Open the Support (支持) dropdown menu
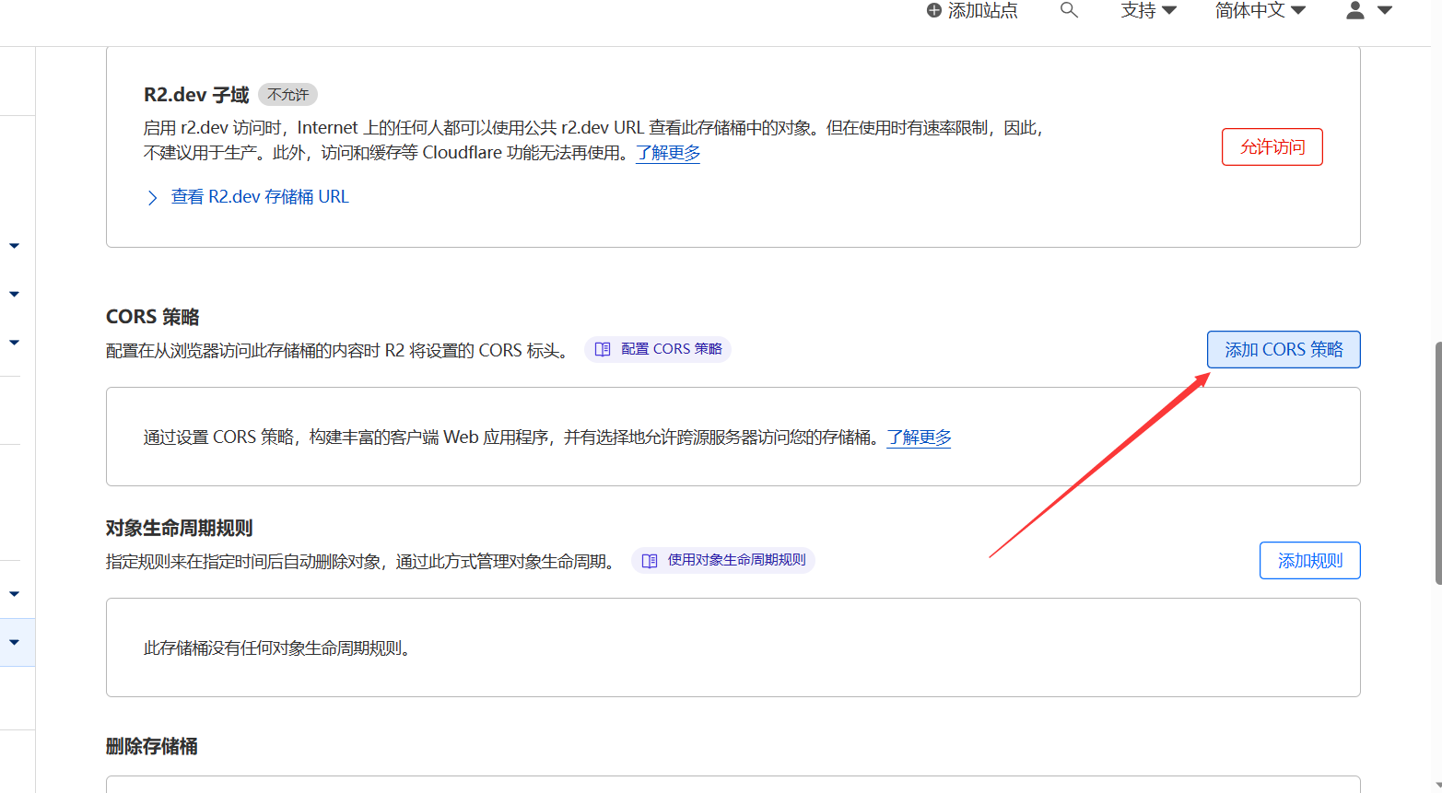1442x793 pixels. click(1148, 10)
